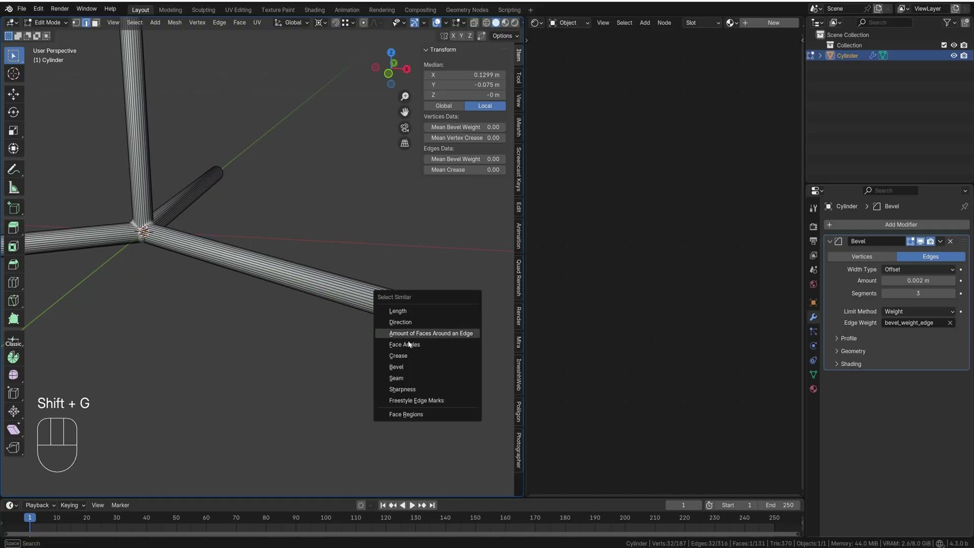Toggle Cylinder render camera icon
974x548 pixels.
964,56
